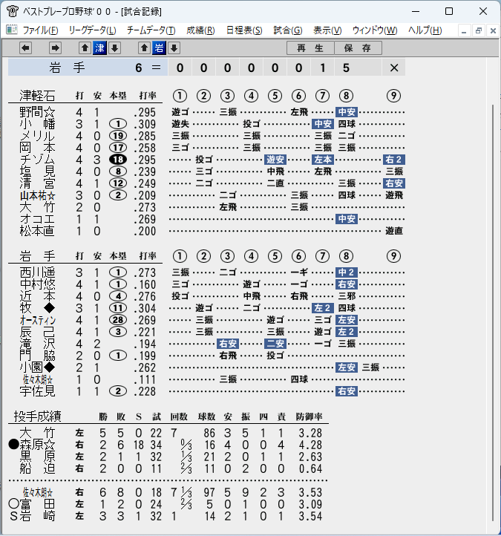Screen dimensions: 501x536
Task: Click 滝沢's 右安 hit result
Action: pos(228,344)
